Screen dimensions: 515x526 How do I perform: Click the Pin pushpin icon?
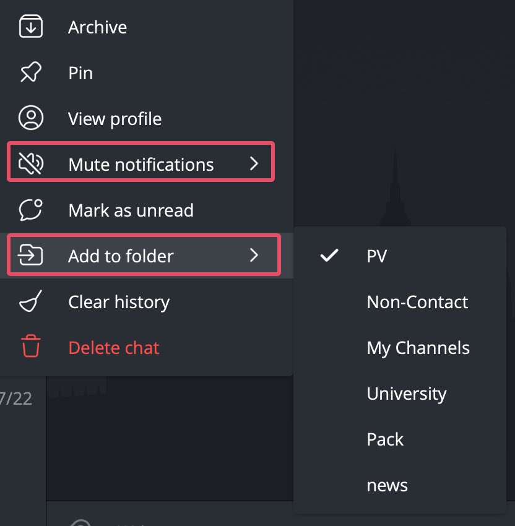(x=30, y=72)
